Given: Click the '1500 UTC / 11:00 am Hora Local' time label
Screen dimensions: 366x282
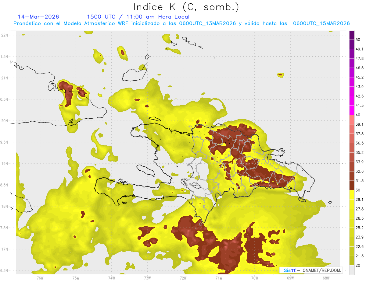Looking at the screenshot, I should point(138,17).
